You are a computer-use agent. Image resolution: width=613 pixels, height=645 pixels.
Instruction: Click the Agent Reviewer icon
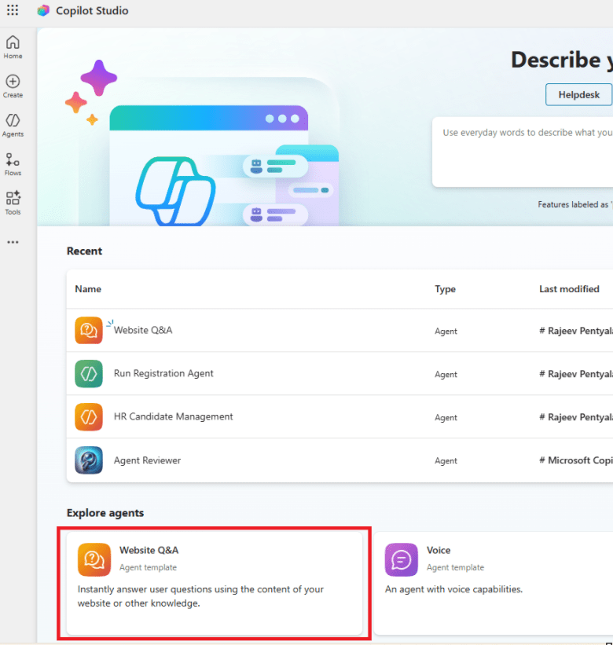pyautogui.click(x=88, y=460)
